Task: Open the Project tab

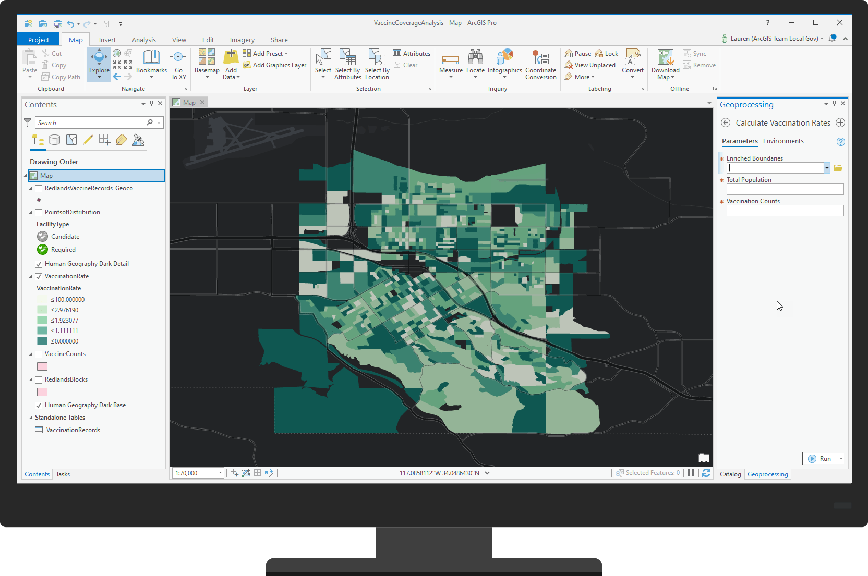Action: coord(39,40)
